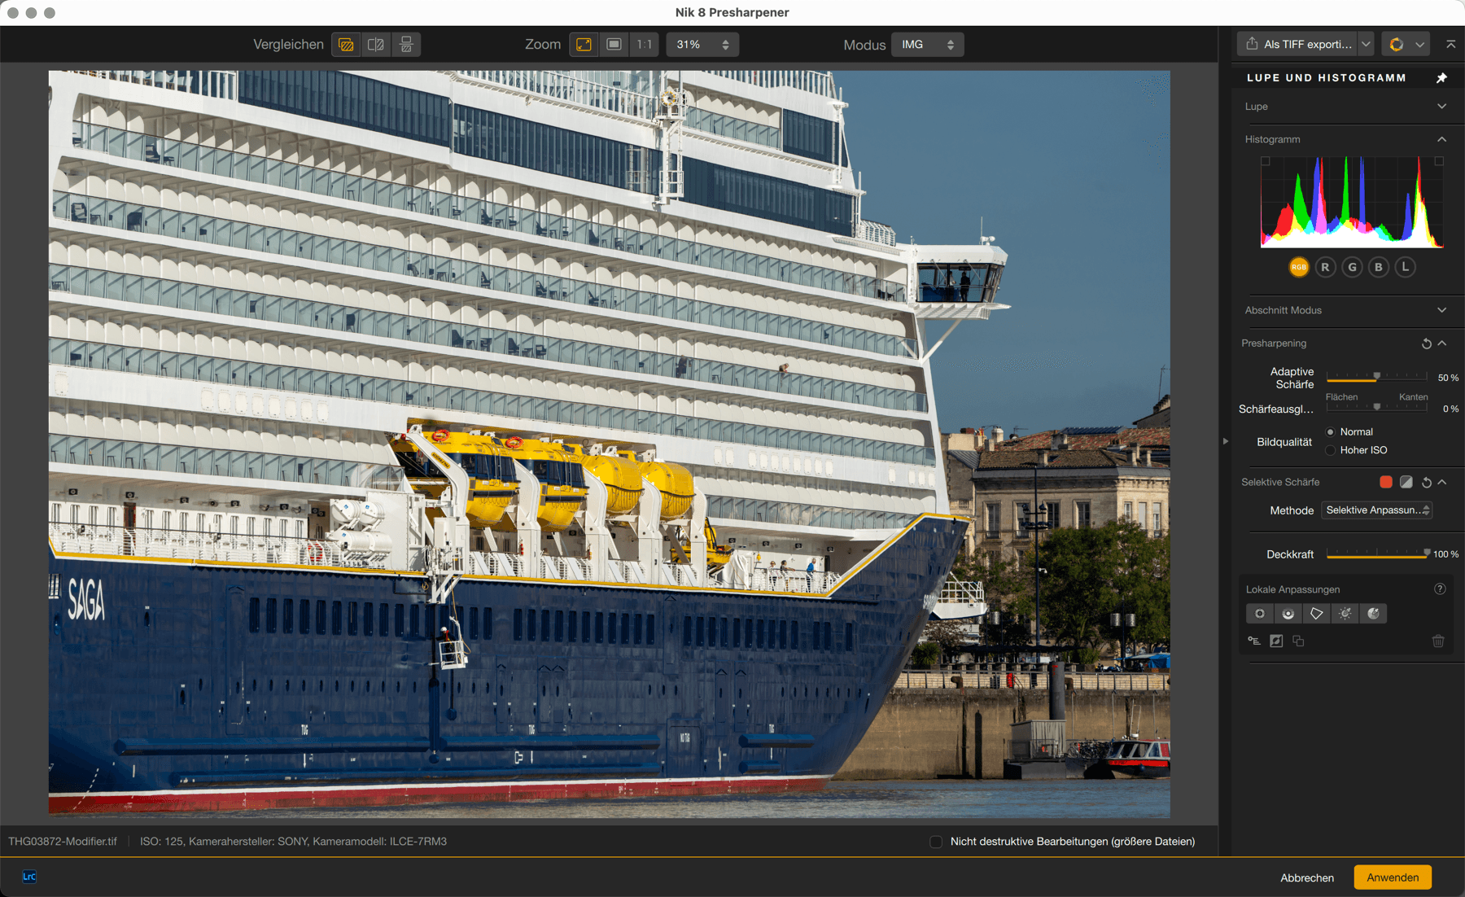Select the top-bottom split compare icon
The width and height of the screenshot is (1465, 897).
[x=406, y=45]
